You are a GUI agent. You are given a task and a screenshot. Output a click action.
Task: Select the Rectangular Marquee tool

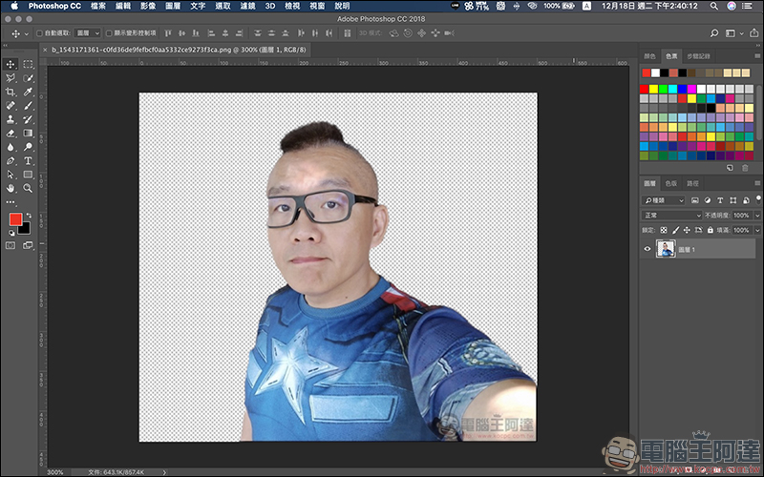29,64
